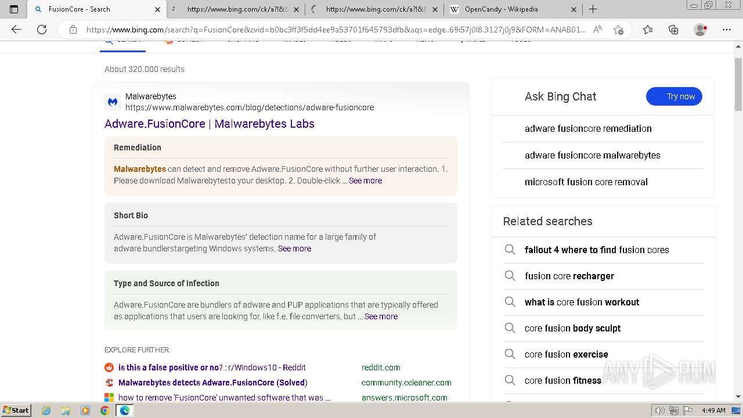Open 'Adware.FusionCore | Malwarebytes Labs' result

[210, 124]
